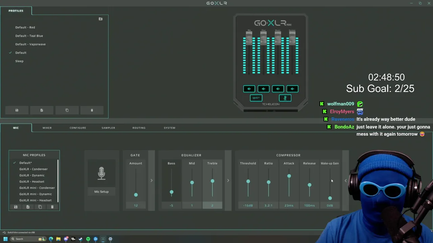
Task: Load the Sleep profile
Action: tap(19, 61)
